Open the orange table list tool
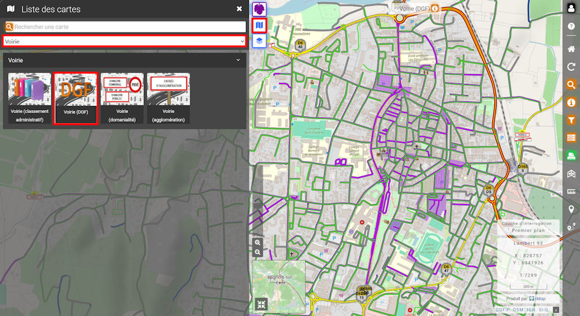 pyautogui.click(x=571, y=138)
